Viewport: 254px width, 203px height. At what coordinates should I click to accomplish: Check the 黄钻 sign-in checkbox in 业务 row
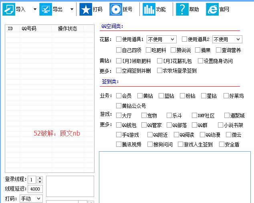(140, 96)
